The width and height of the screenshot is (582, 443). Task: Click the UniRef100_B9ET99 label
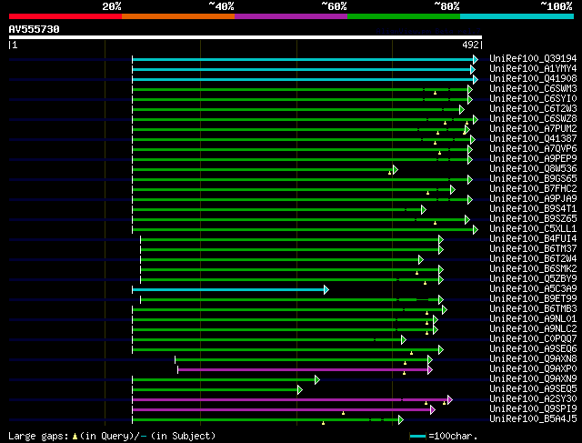coord(533,299)
